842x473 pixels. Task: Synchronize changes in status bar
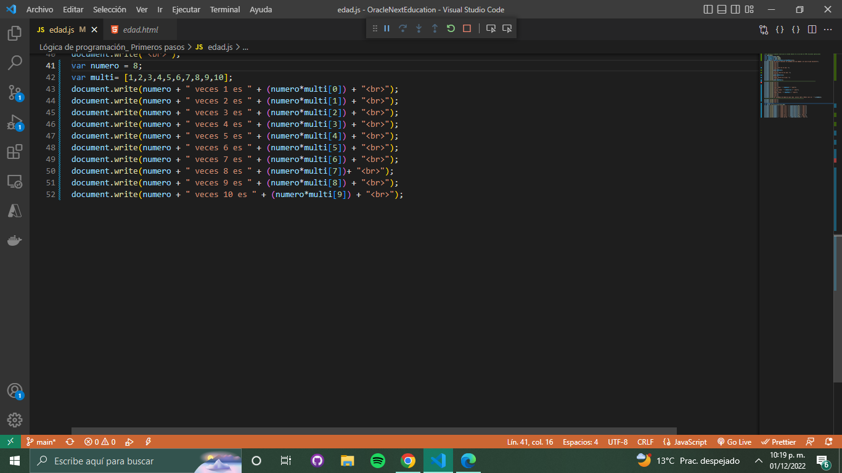[70, 442]
